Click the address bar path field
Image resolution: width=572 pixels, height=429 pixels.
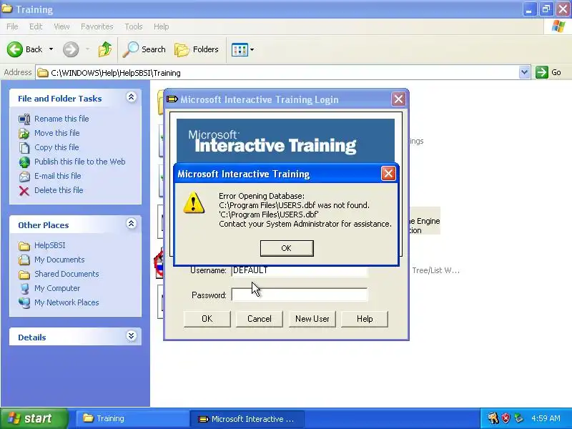tap(277, 73)
